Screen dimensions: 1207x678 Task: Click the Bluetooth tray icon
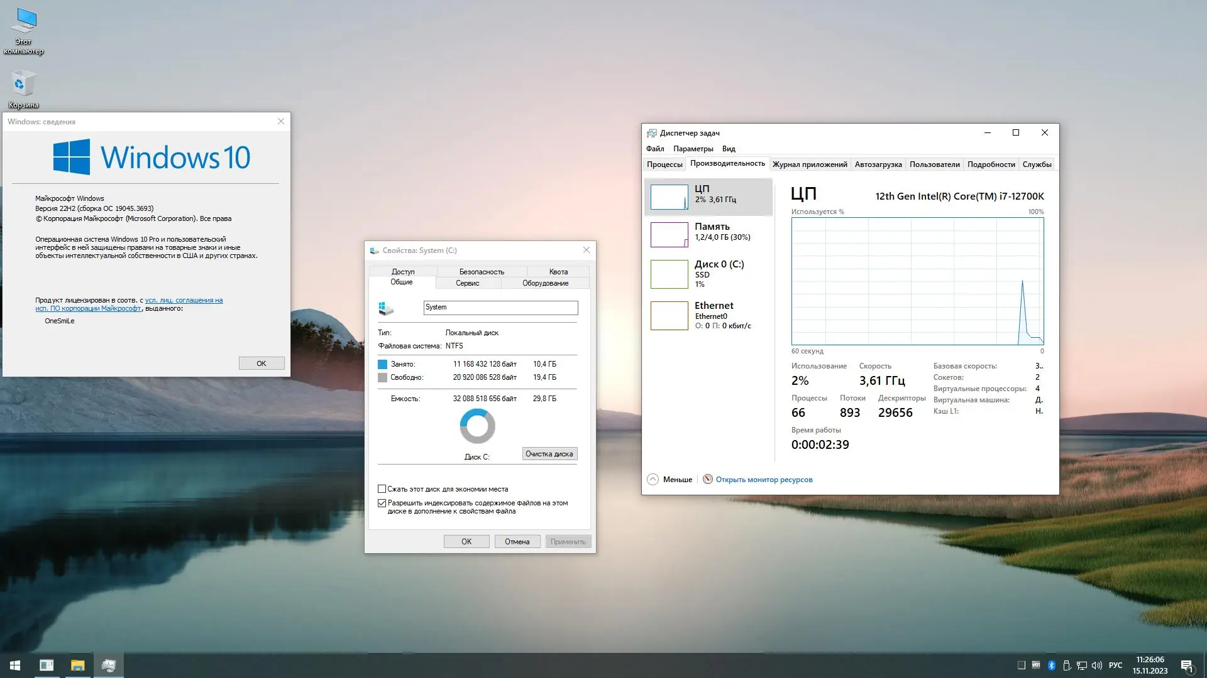pos(1051,665)
